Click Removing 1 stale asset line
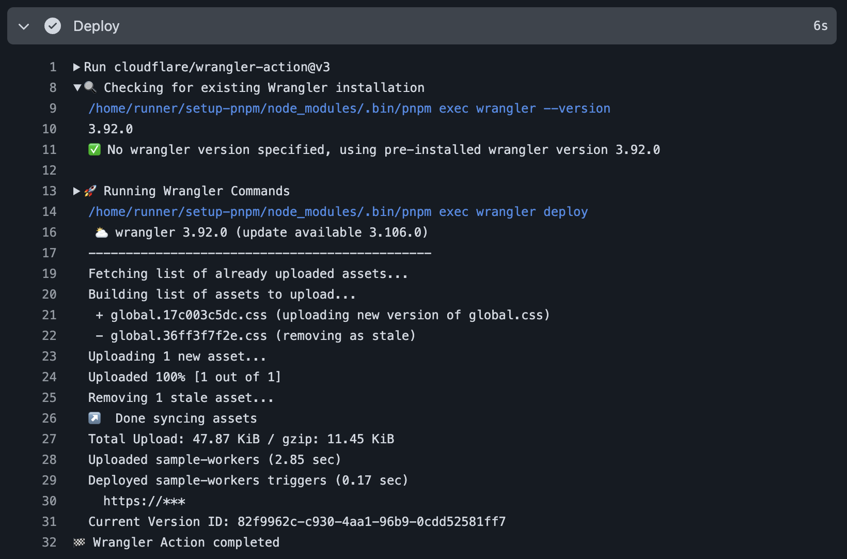847x559 pixels. point(181,398)
